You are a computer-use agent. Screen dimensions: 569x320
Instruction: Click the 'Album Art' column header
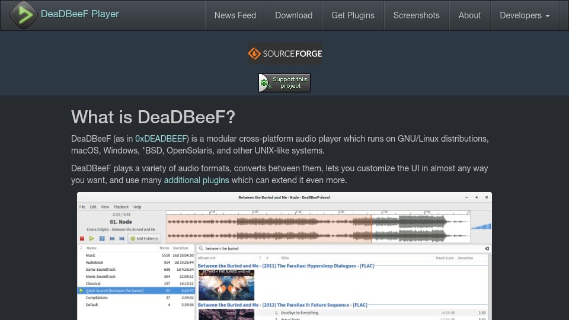click(x=207, y=258)
